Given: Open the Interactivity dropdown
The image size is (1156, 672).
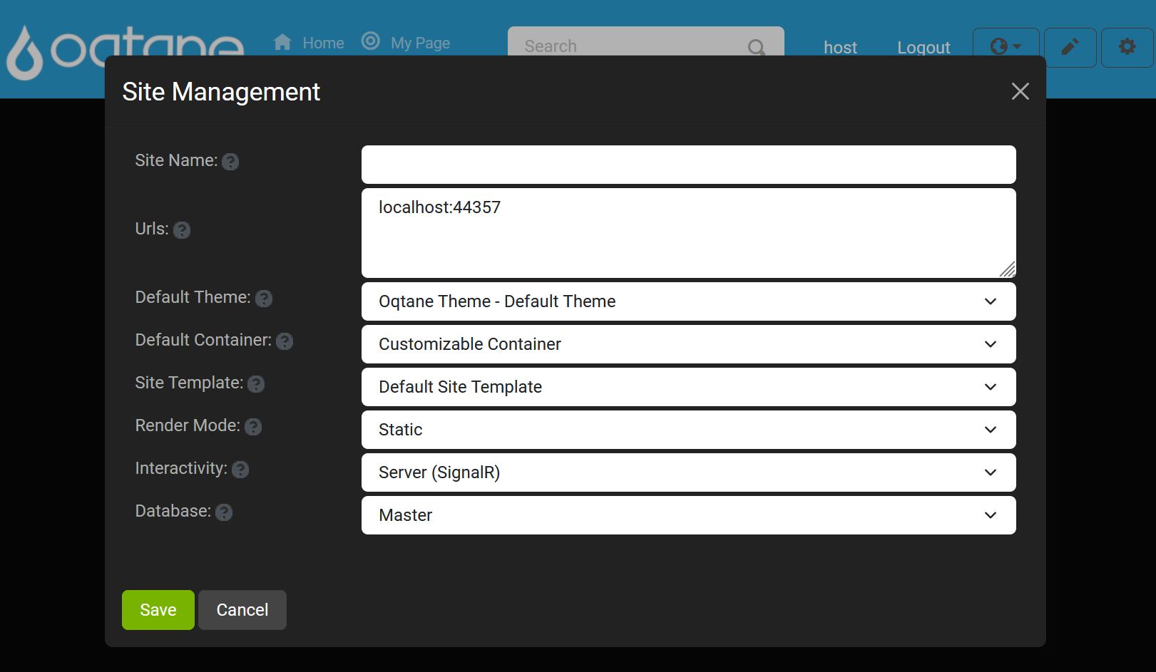Looking at the screenshot, I should [x=688, y=472].
